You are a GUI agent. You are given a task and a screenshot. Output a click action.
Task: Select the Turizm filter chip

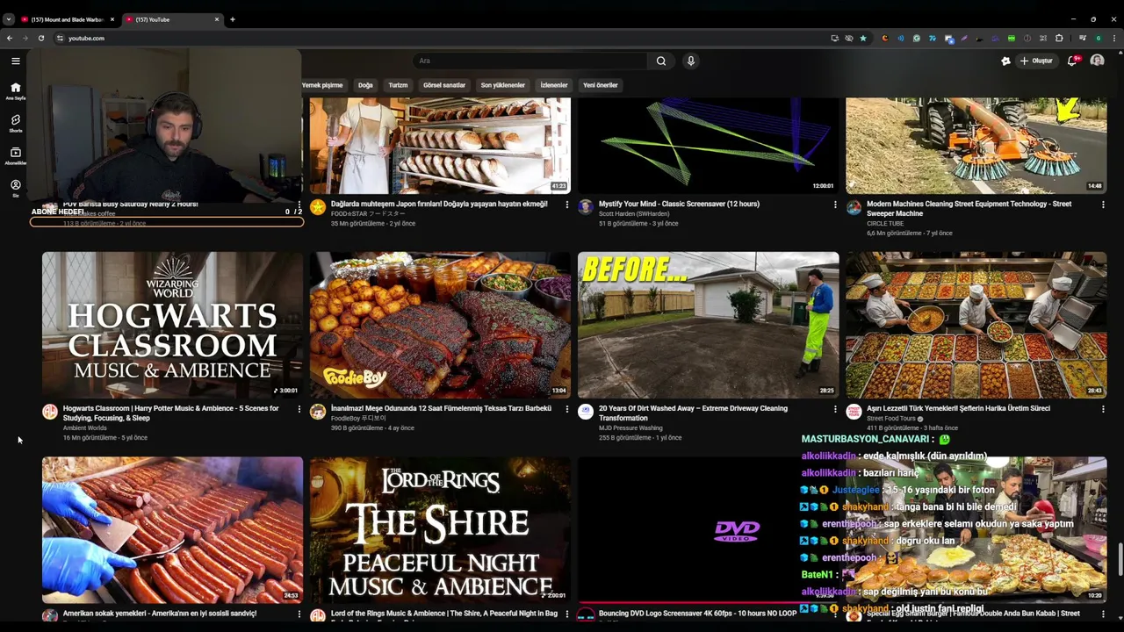click(399, 85)
